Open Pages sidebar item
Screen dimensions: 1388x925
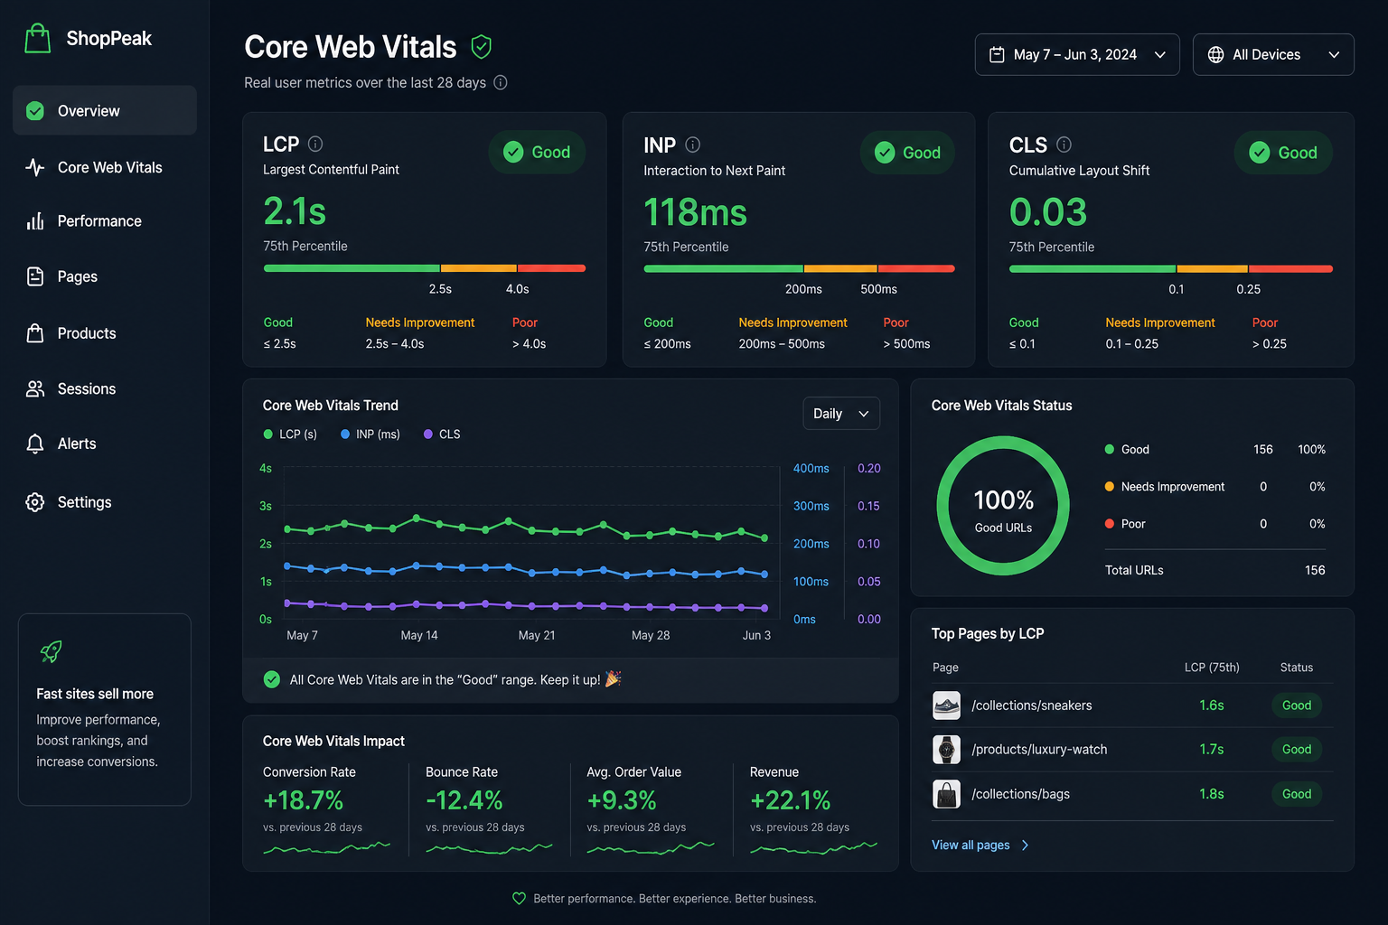[105, 276]
